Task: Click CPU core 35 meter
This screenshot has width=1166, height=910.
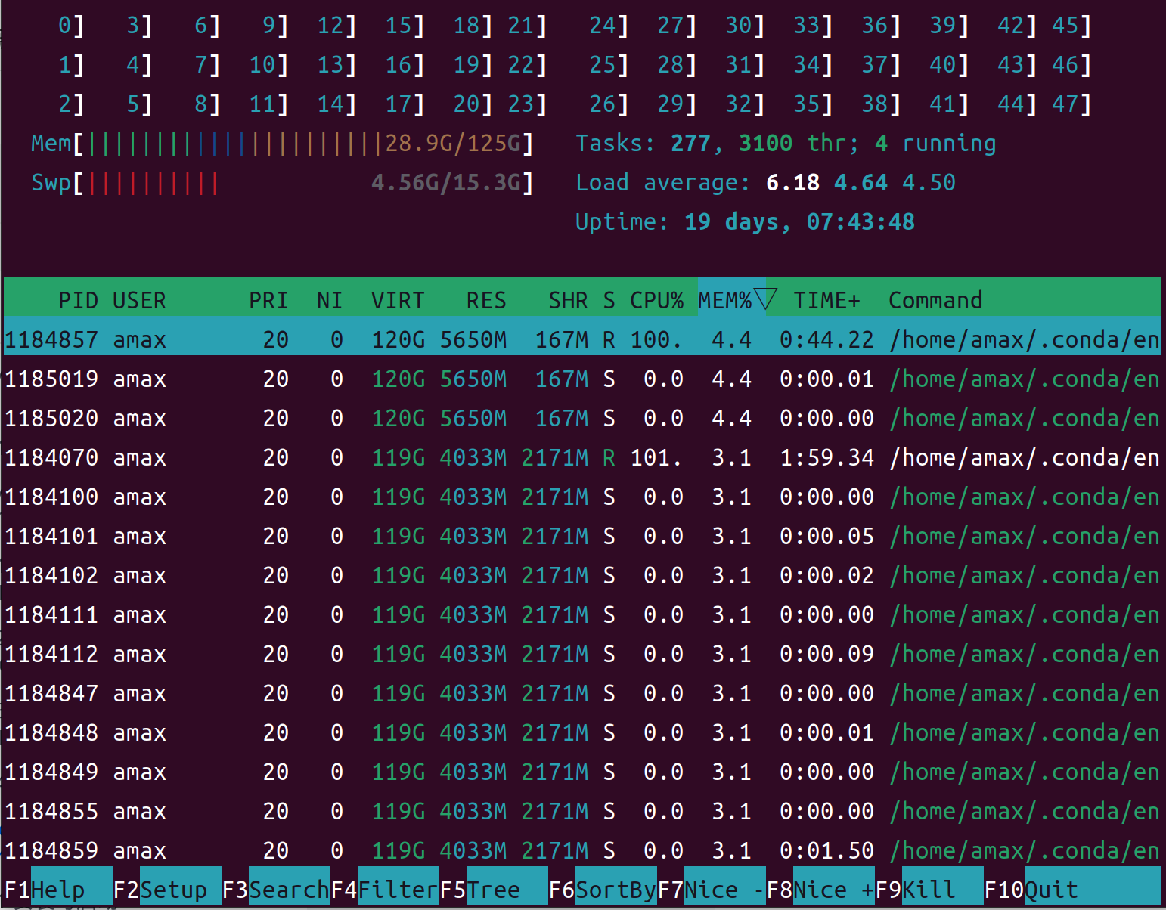Action: [813, 104]
